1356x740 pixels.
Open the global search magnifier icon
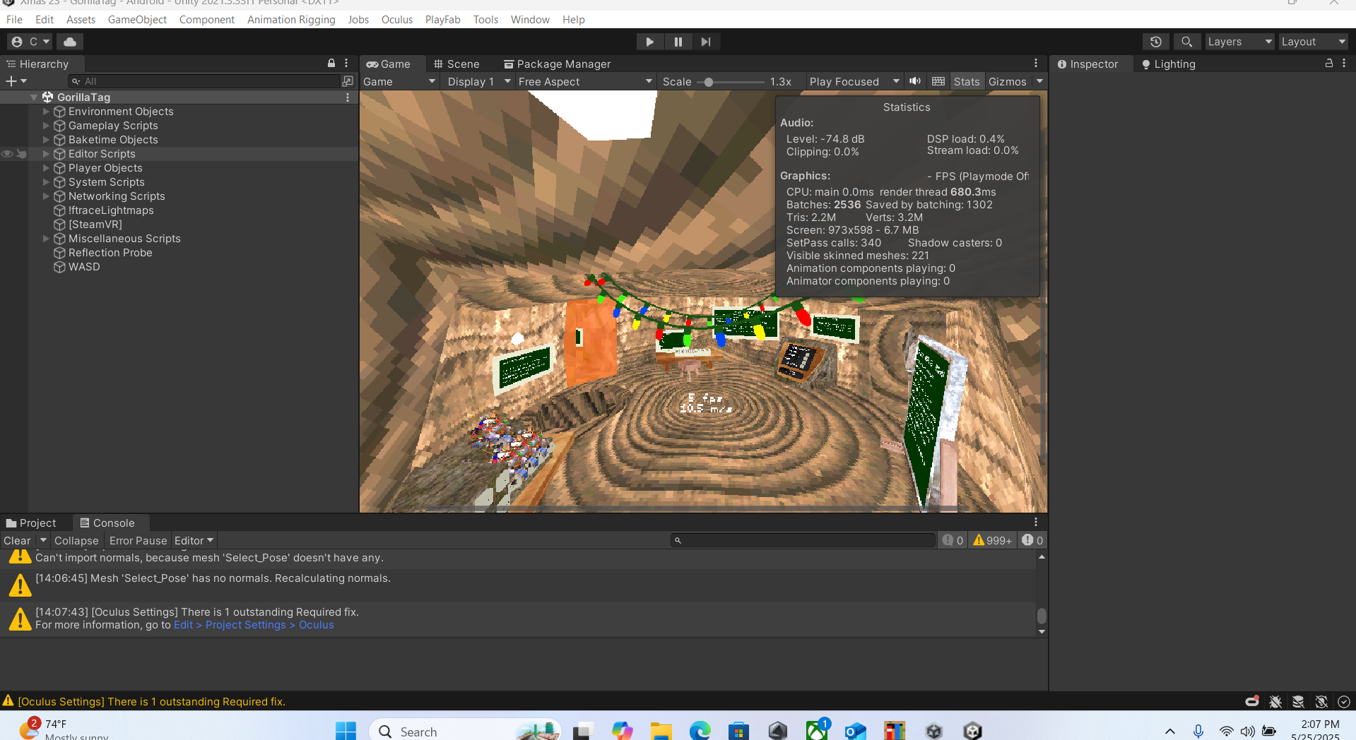(1187, 42)
